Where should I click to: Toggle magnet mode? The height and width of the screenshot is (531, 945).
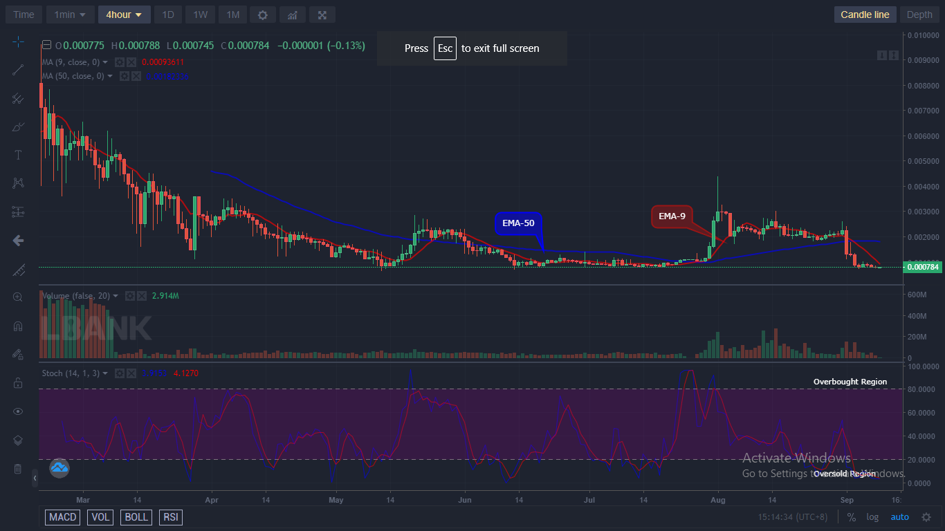pyautogui.click(x=18, y=326)
